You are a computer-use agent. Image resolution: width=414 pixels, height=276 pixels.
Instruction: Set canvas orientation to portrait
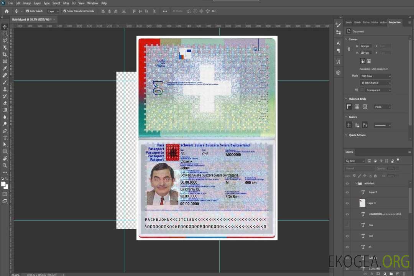click(363, 61)
